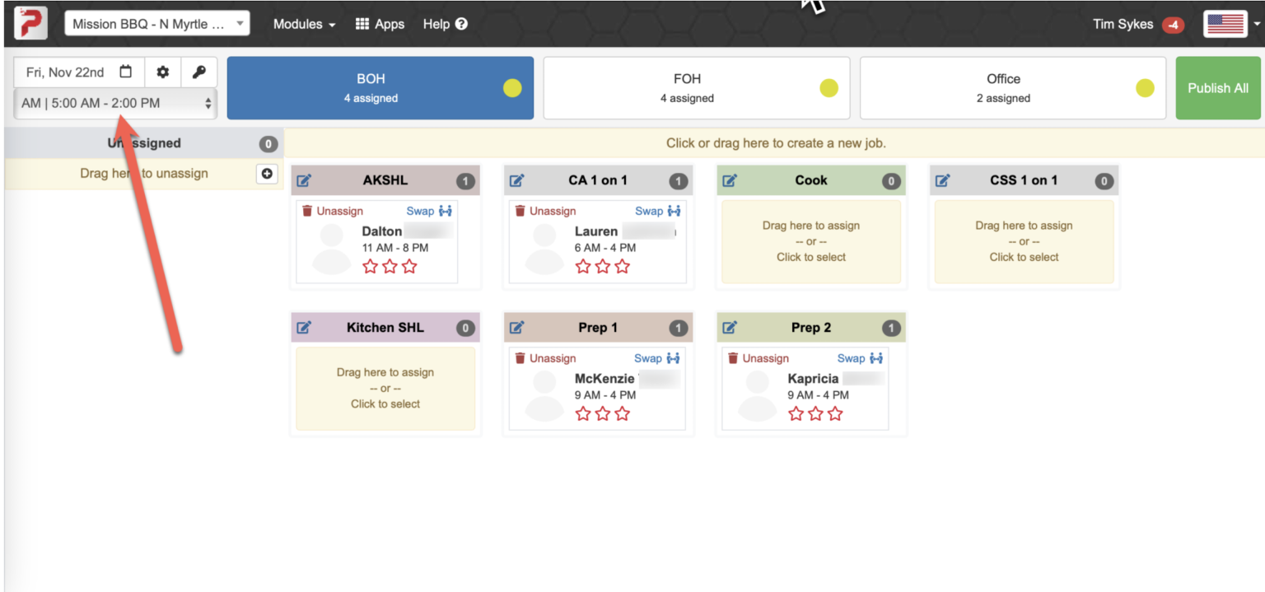Open the US flag language selector

point(1232,24)
